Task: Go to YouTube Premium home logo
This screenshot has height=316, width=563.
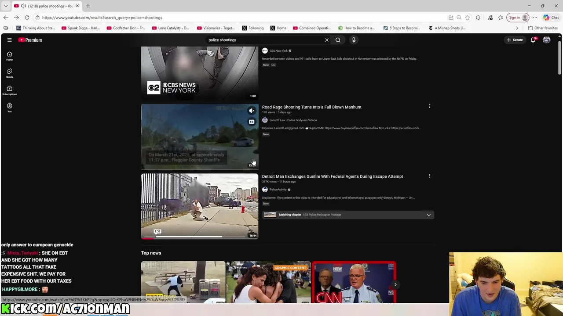Action: [30, 40]
